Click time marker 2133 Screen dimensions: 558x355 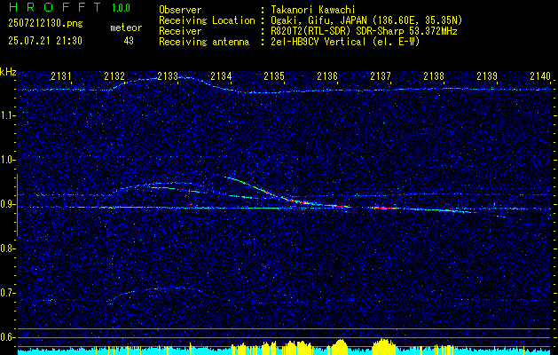click(168, 75)
